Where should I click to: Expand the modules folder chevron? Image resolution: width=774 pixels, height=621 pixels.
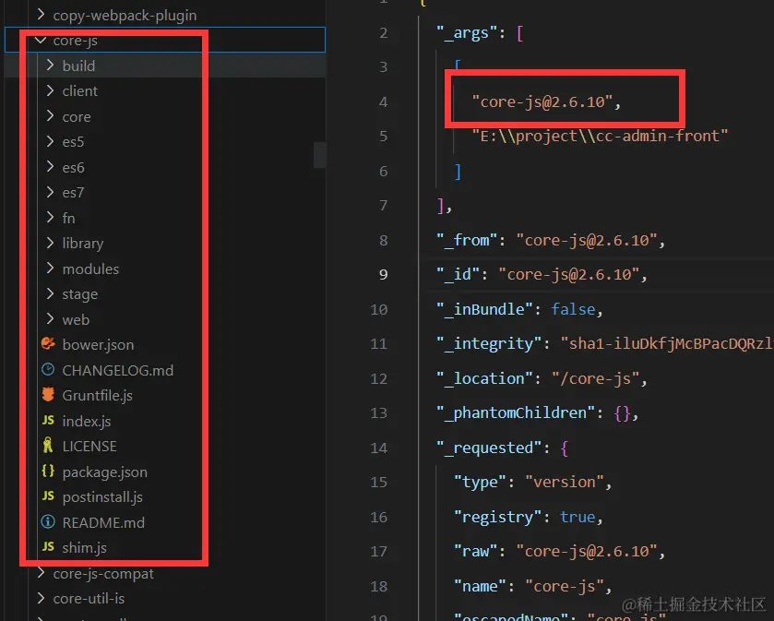[x=50, y=268]
